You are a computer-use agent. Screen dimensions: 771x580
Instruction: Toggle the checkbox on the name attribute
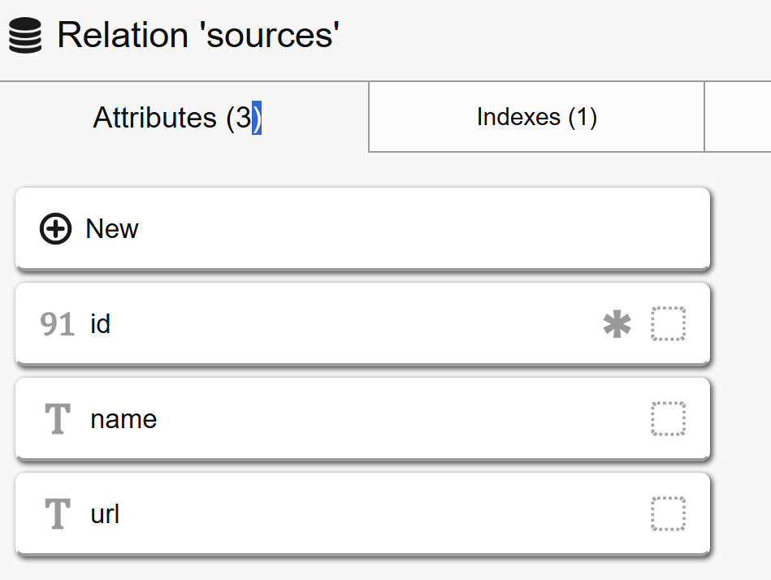coord(668,419)
